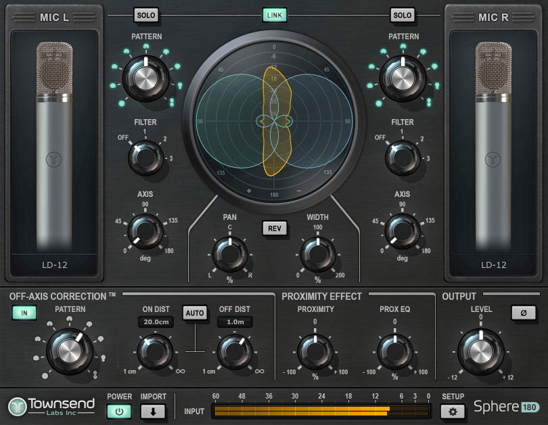
Task: Select figure-8 pattern icon on MIC L
Action: (x=172, y=102)
